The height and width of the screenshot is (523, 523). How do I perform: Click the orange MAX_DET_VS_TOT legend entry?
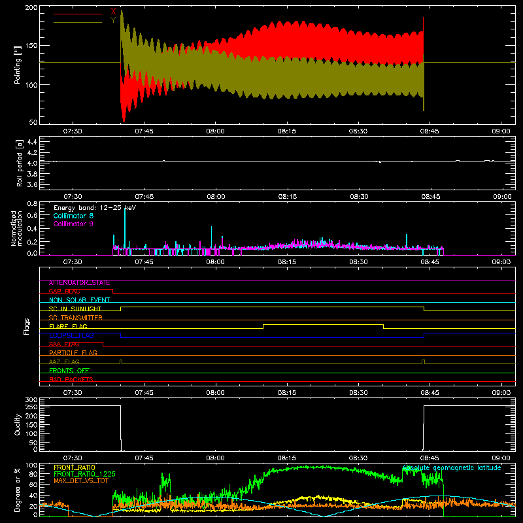[x=81, y=481]
